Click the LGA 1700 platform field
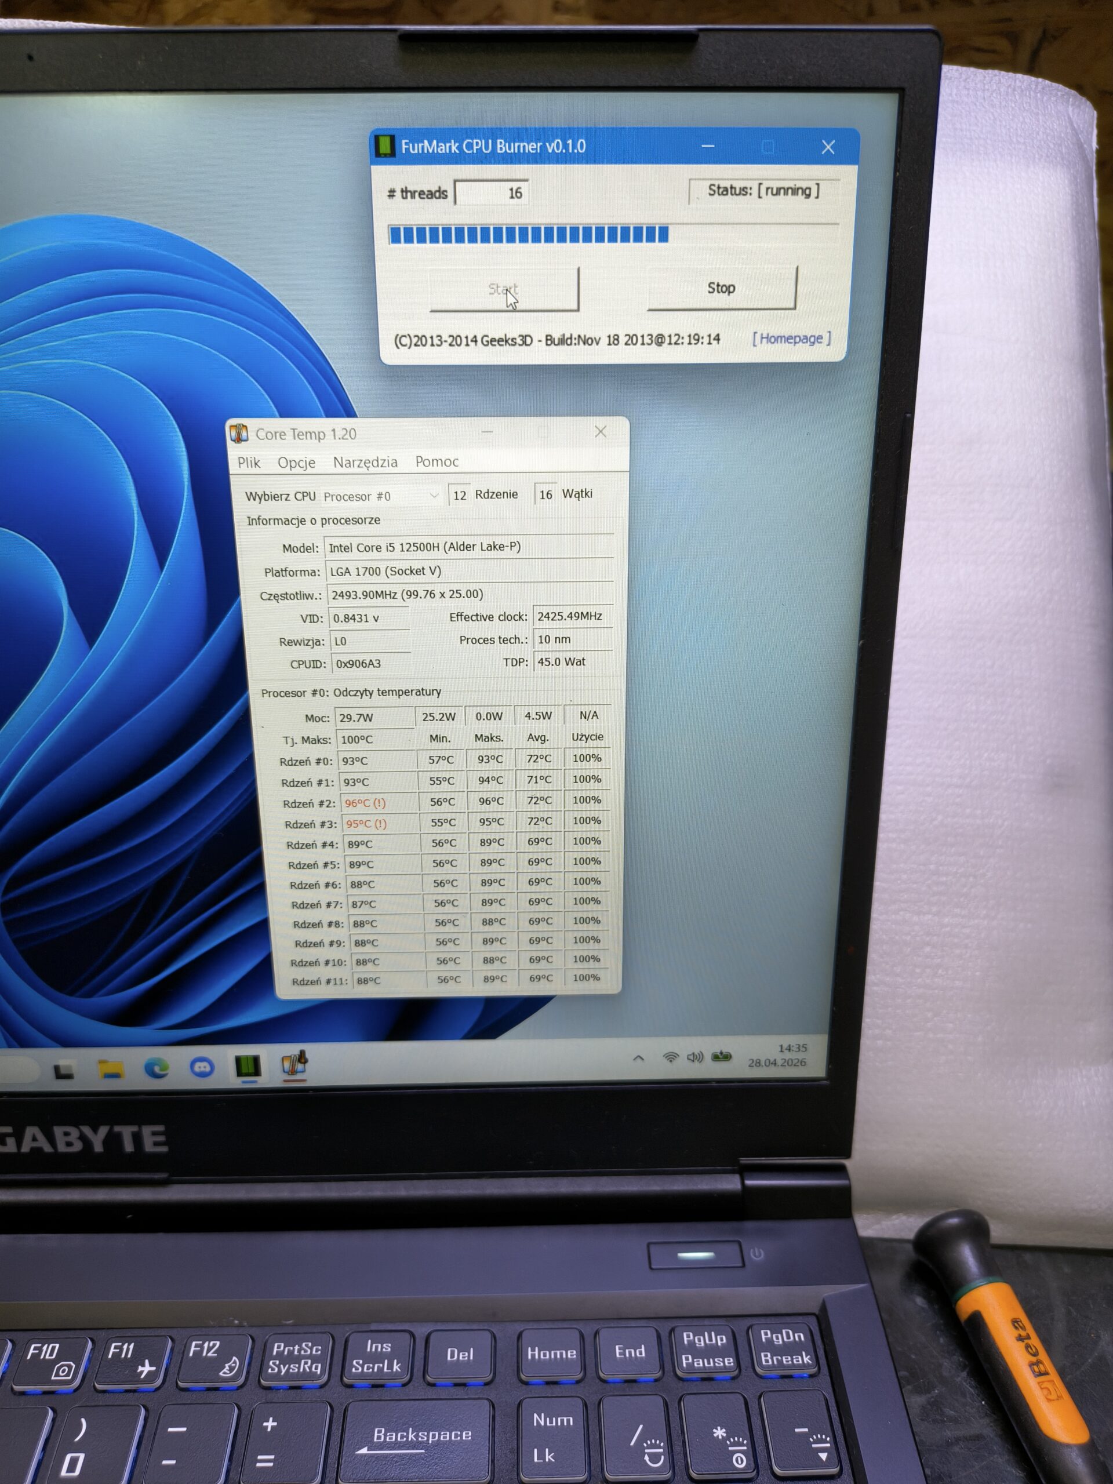 click(470, 571)
